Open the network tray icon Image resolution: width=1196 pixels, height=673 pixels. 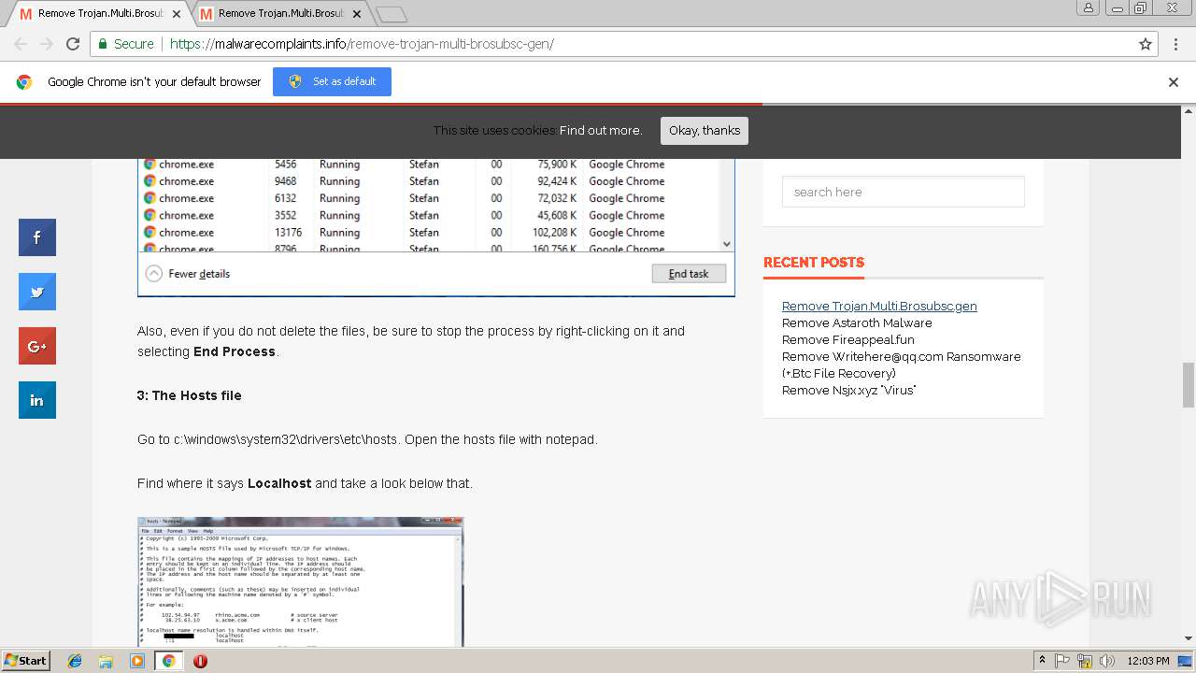tap(1085, 661)
